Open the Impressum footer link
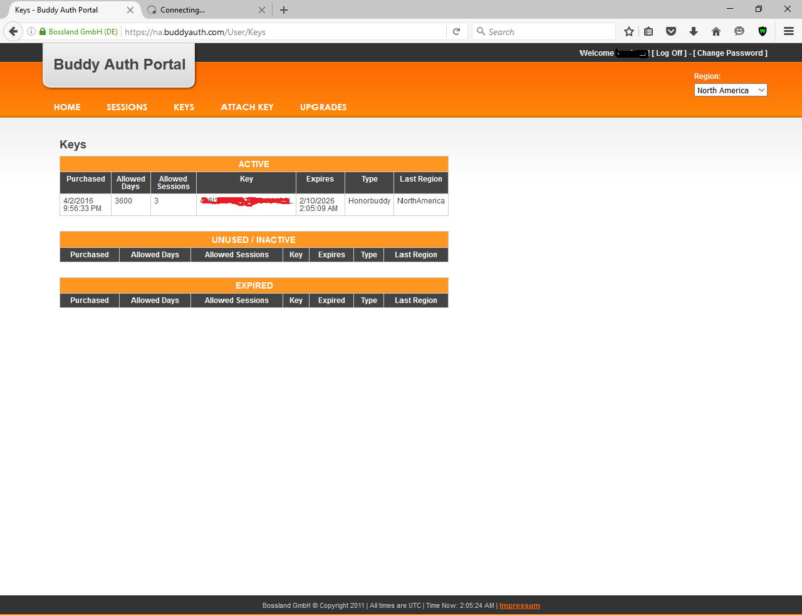 519,605
